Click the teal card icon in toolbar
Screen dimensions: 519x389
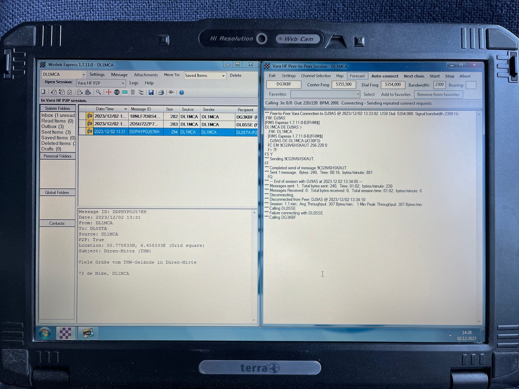pyautogui.click(x=125, y=92)
